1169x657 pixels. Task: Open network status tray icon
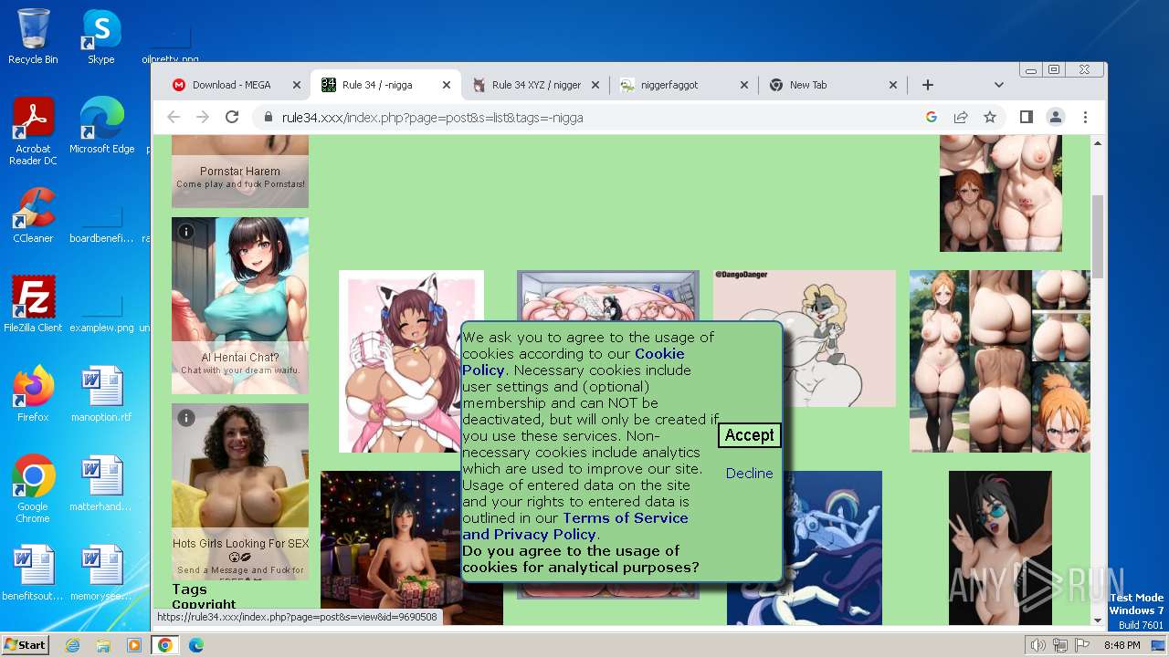click(x=1059, y=645)
